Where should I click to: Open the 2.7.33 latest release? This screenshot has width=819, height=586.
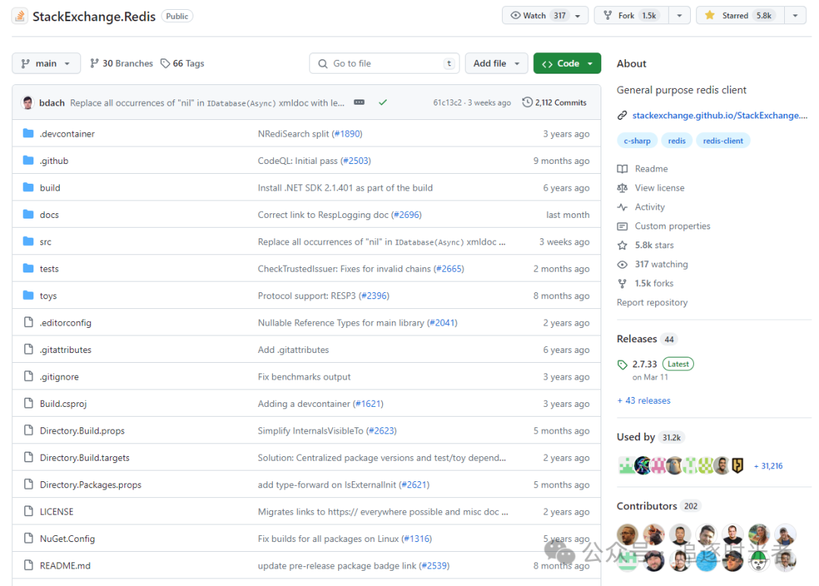coord(655,364)
